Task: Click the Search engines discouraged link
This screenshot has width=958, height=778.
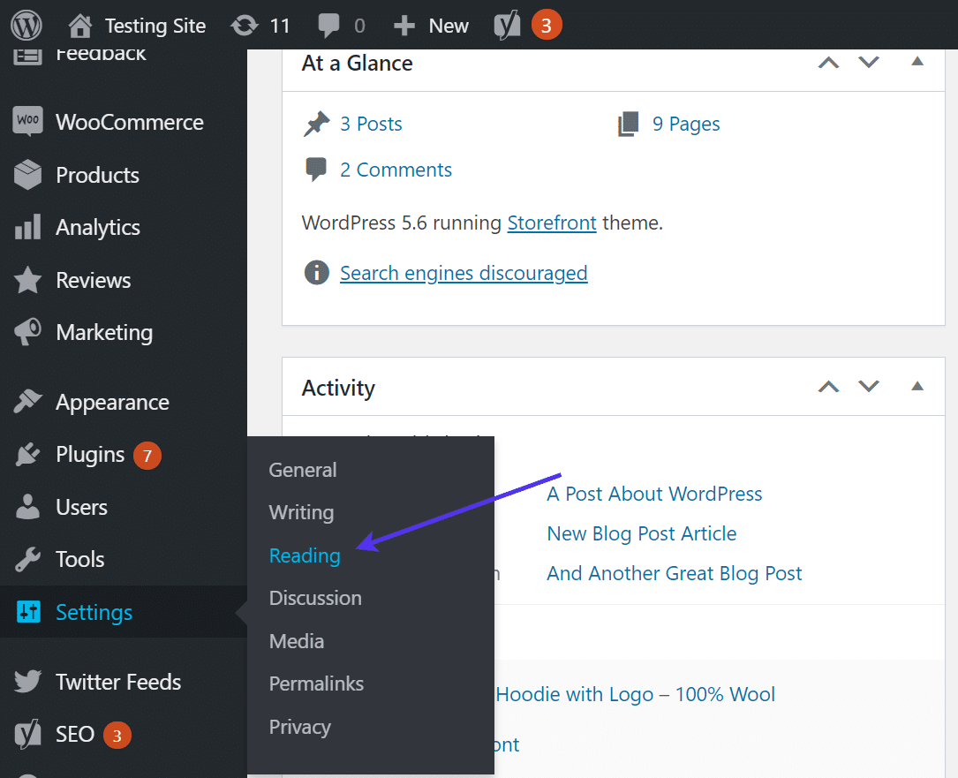Action: (x=464, y=273)
